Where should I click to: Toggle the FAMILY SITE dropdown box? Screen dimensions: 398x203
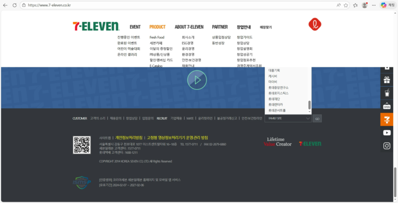(288, 118)
